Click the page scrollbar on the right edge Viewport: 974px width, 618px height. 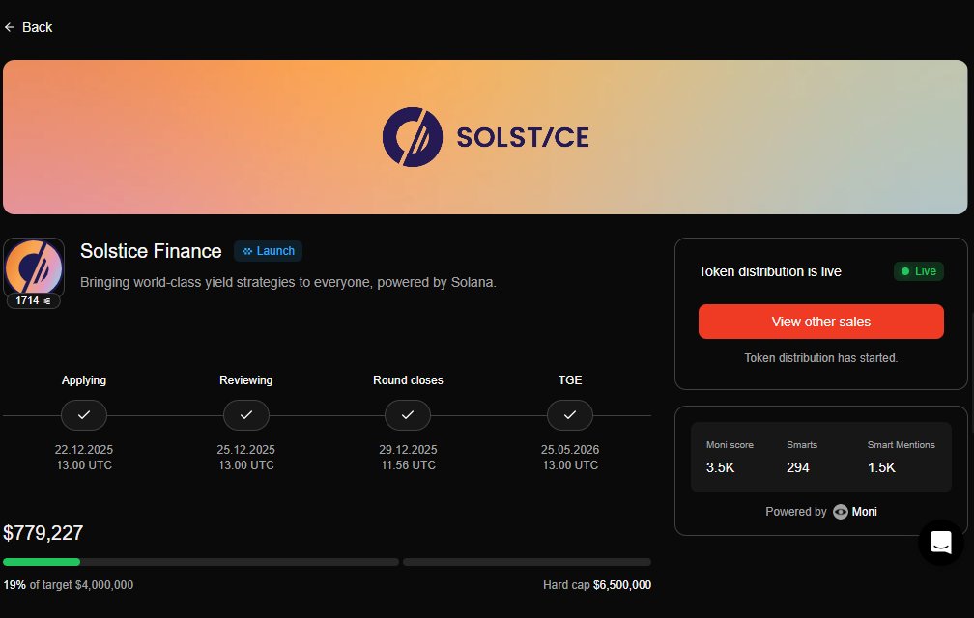(971, 373)
